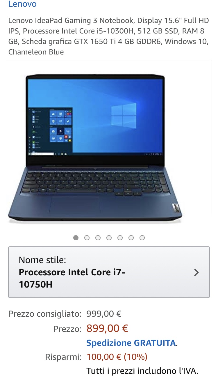This screenshot has width=218, height=377.
Task: Open the Processore Intel Core i7-10750H style selector
Action: coord(109,272)
